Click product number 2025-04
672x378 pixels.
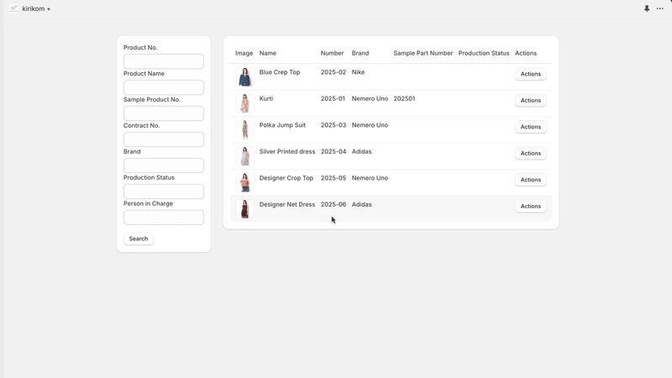point(333,152)
